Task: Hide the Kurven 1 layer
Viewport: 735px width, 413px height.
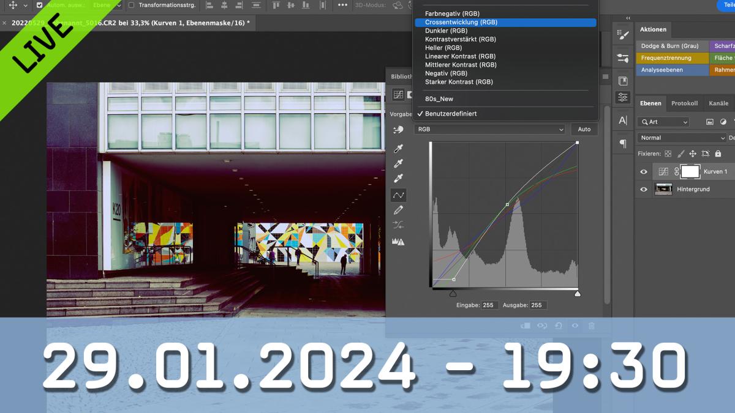Action: 644,172
